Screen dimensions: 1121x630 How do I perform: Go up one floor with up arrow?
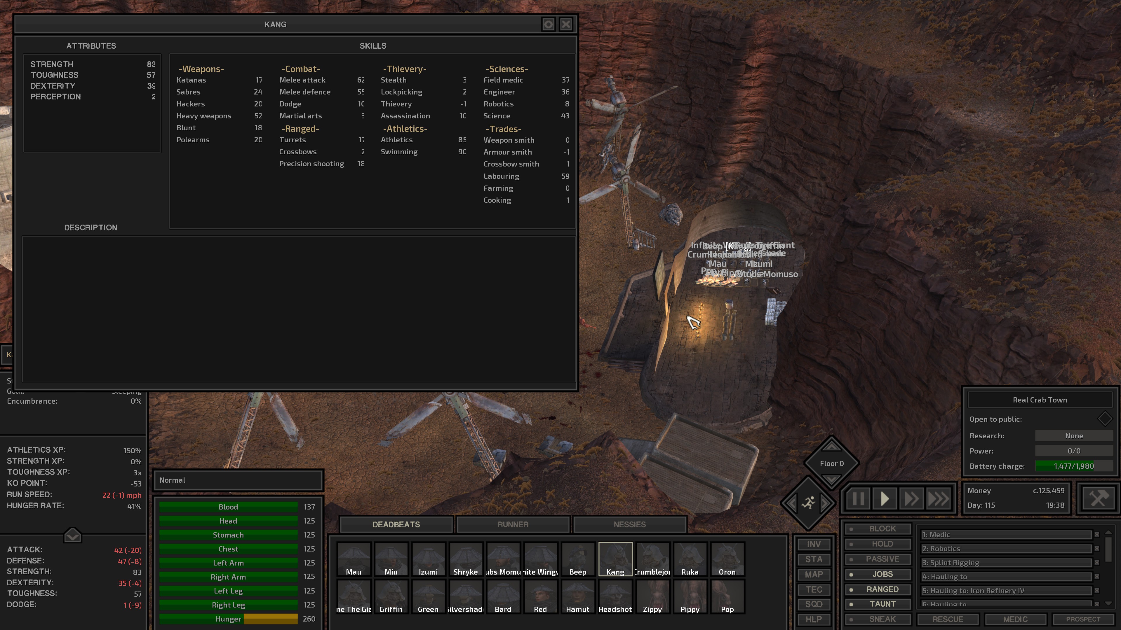[831, 447]
